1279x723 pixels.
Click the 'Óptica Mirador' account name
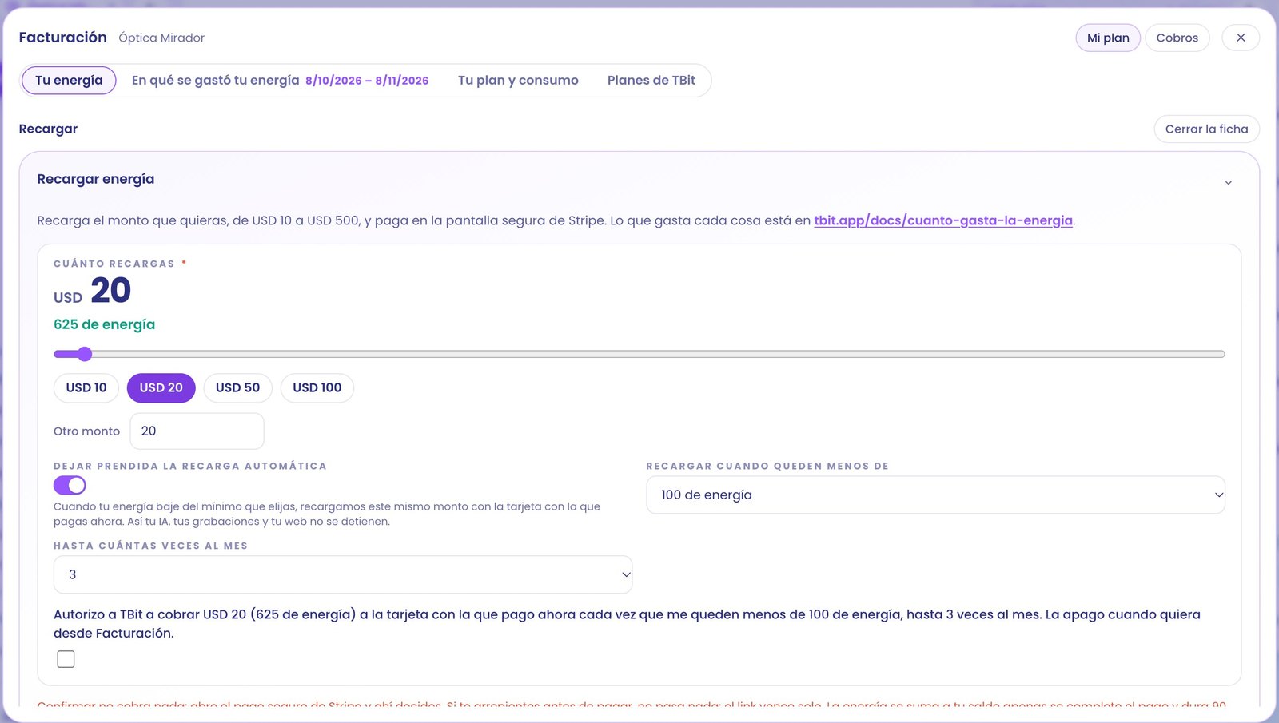click(161, 38)
